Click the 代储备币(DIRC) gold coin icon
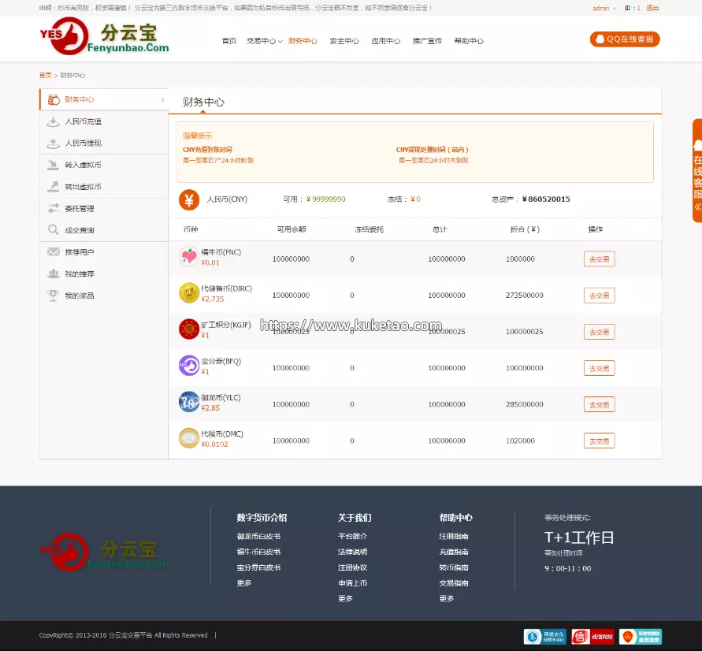This screenshot has width=702, height=651. [189, 293]
